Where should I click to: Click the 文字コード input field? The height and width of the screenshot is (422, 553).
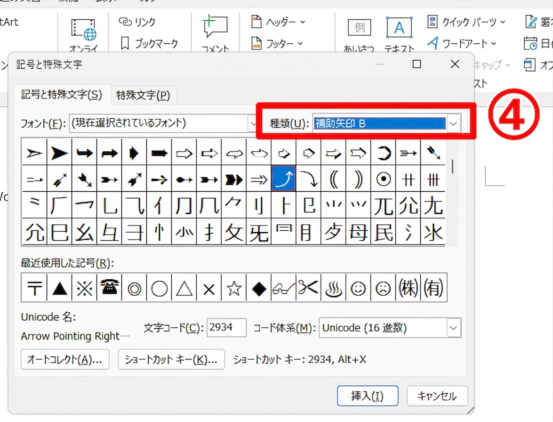(x=226, y=328)
